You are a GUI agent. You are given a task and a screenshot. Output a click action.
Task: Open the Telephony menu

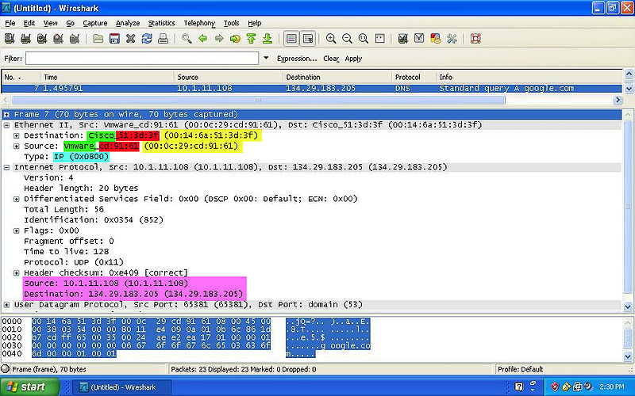(199, 23)
